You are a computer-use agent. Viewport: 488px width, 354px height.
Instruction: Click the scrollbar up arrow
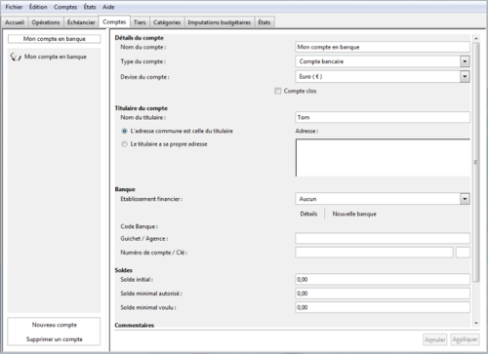click(476, 38)
